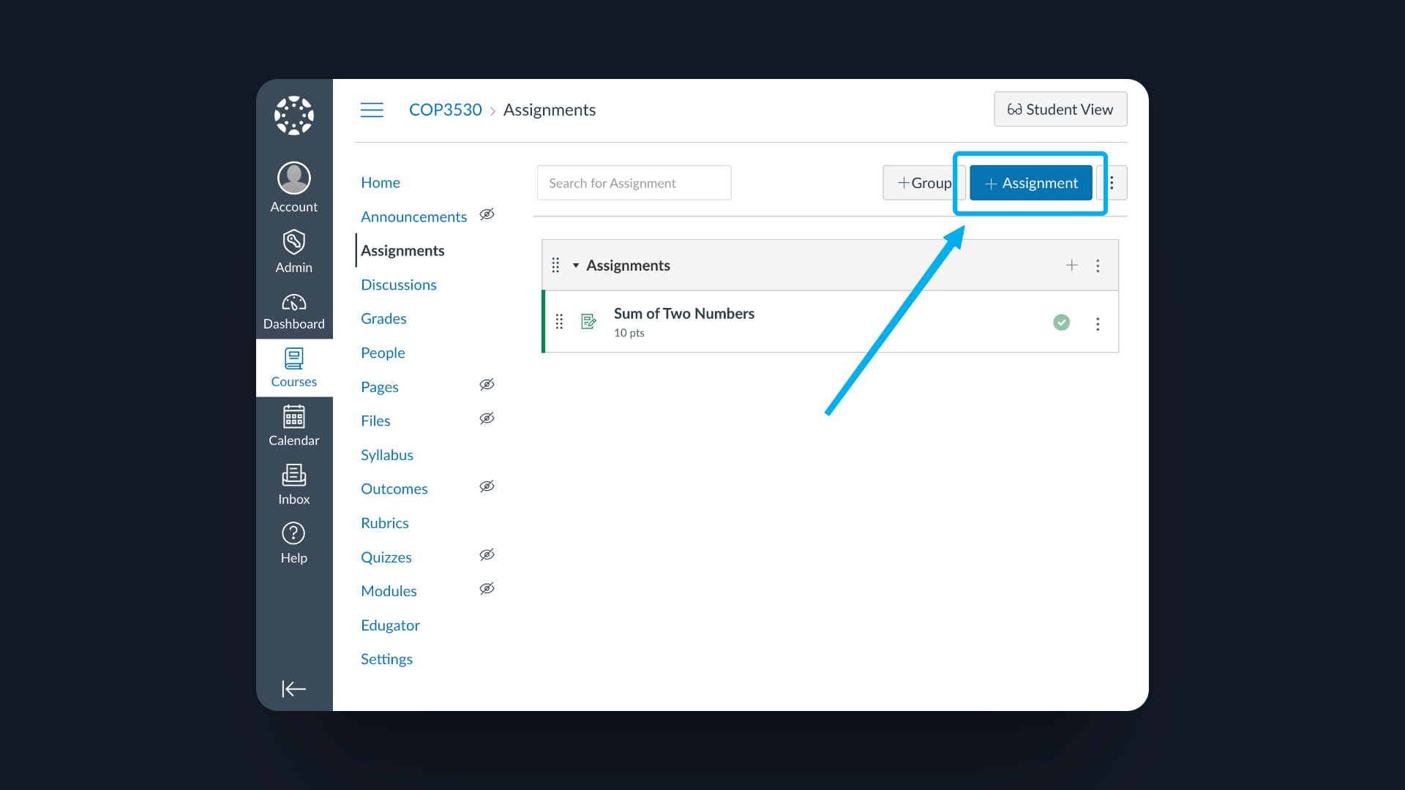Show the hidden Quizzes section
Viewport: 1405px width, 790px height.
click(x=487, y=554)
